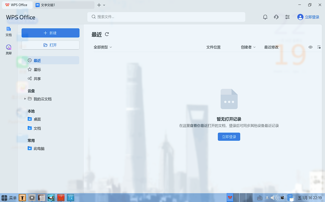This screenshot has height=202, width=325.
Task: Click the WPS Office taskbar icon
Action: pos(230,197)
